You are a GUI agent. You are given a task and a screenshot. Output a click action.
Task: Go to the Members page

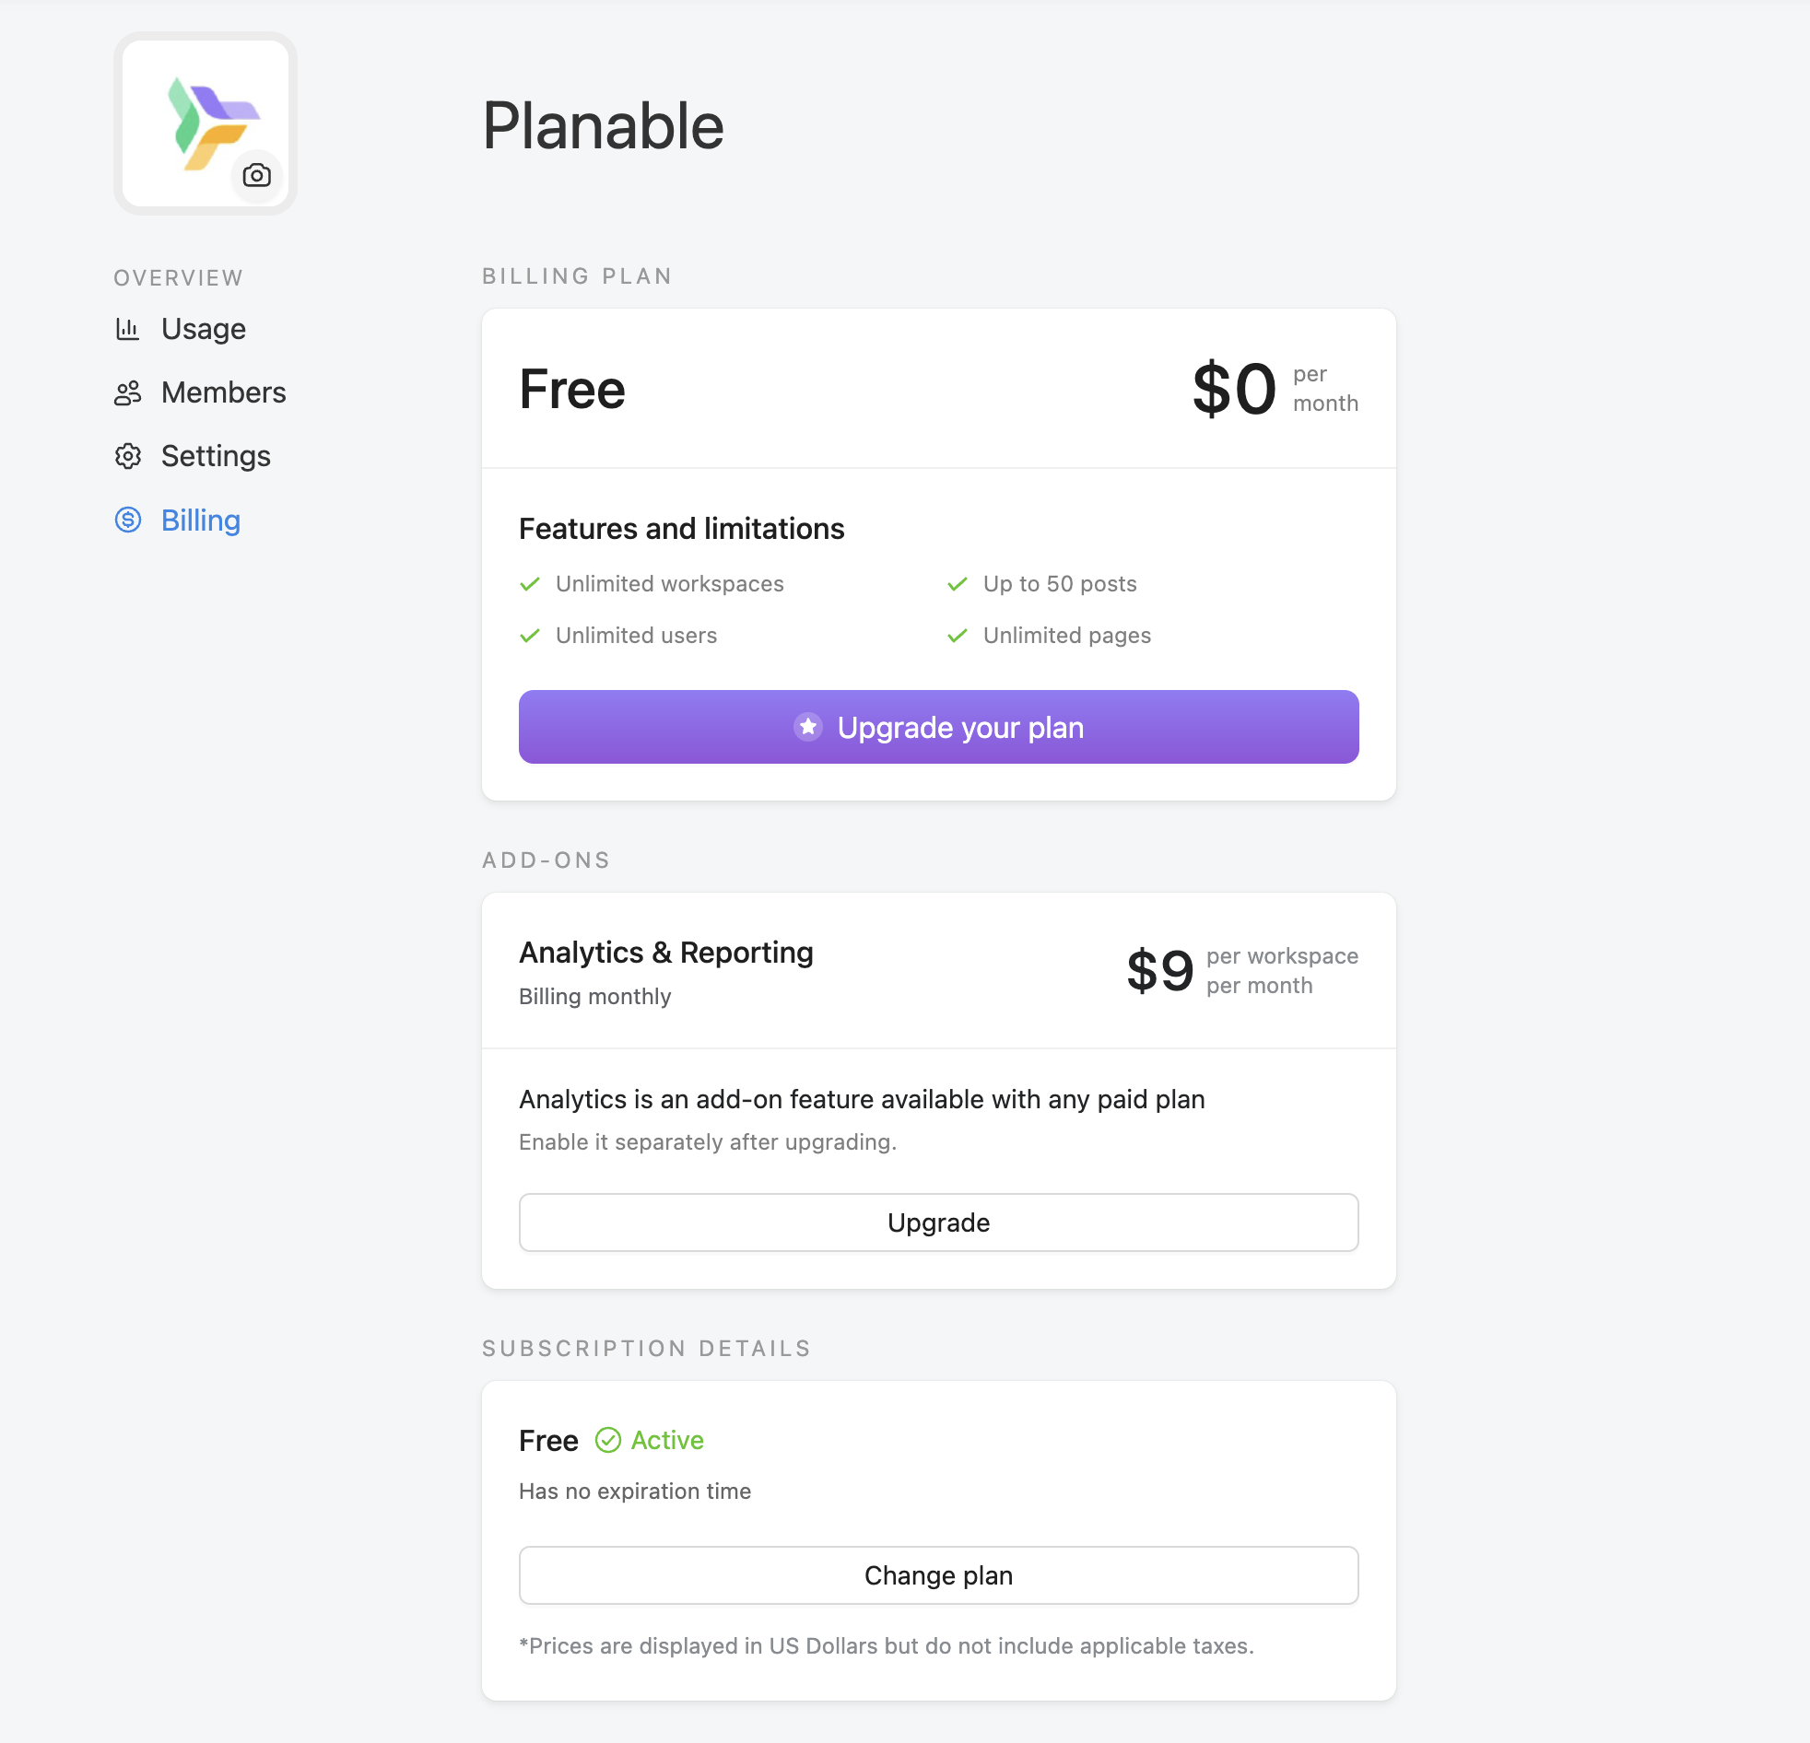pos(223,392)
